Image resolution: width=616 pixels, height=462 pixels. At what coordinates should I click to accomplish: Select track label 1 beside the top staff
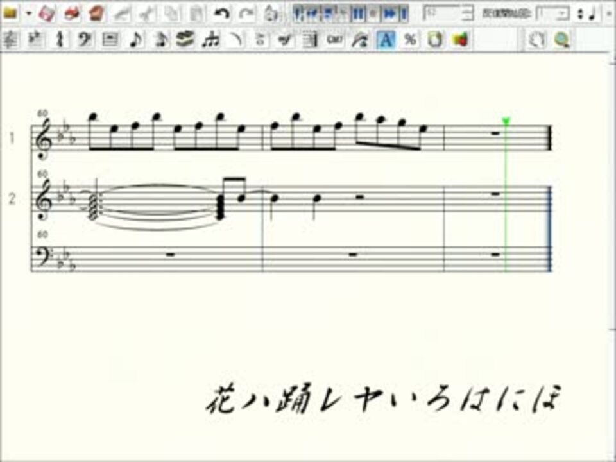(x=12, y=138)
